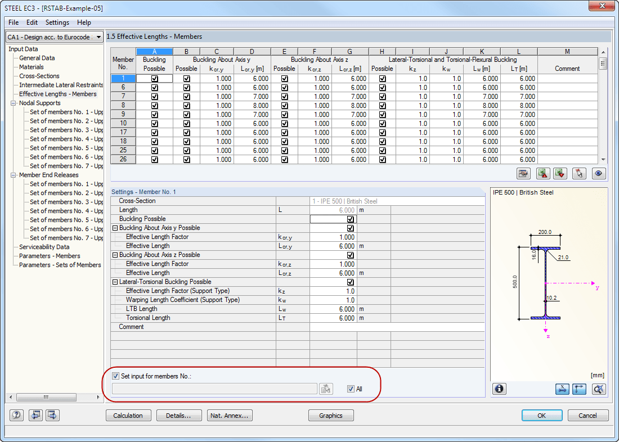Start the Calculation

[x=128, y=415]
